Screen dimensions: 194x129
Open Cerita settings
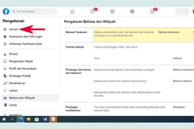click(x=13, y=105)
